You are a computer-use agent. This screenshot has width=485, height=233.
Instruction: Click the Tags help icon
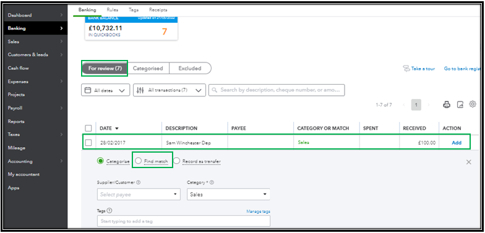pos(109,210)
